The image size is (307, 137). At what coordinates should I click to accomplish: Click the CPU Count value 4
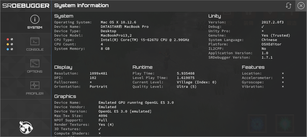tap(102, 44)
